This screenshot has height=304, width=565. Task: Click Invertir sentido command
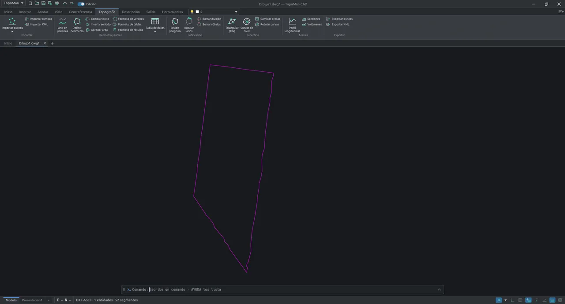98,24
